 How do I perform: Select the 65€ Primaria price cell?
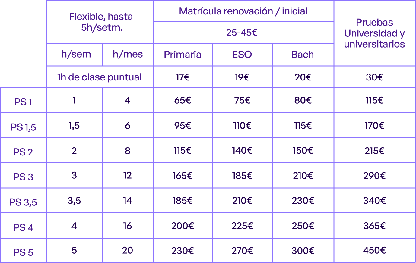point(183,100)
